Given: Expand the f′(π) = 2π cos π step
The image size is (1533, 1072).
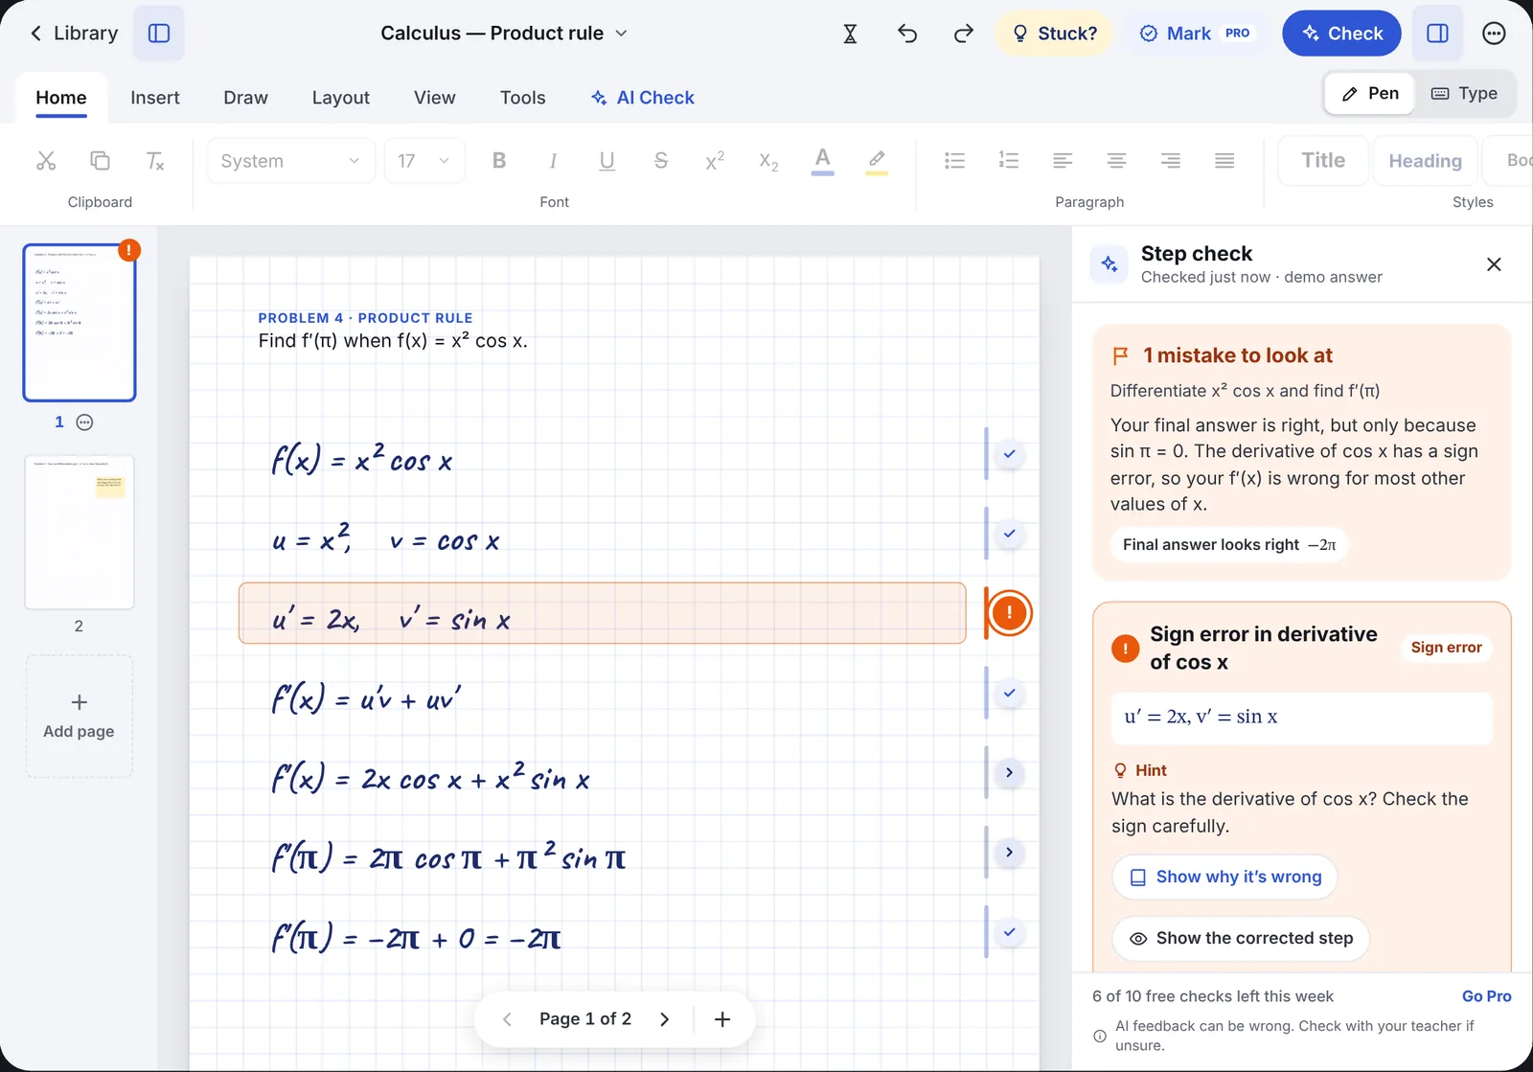Looking at the screenshot, I should click(1009, 853).
